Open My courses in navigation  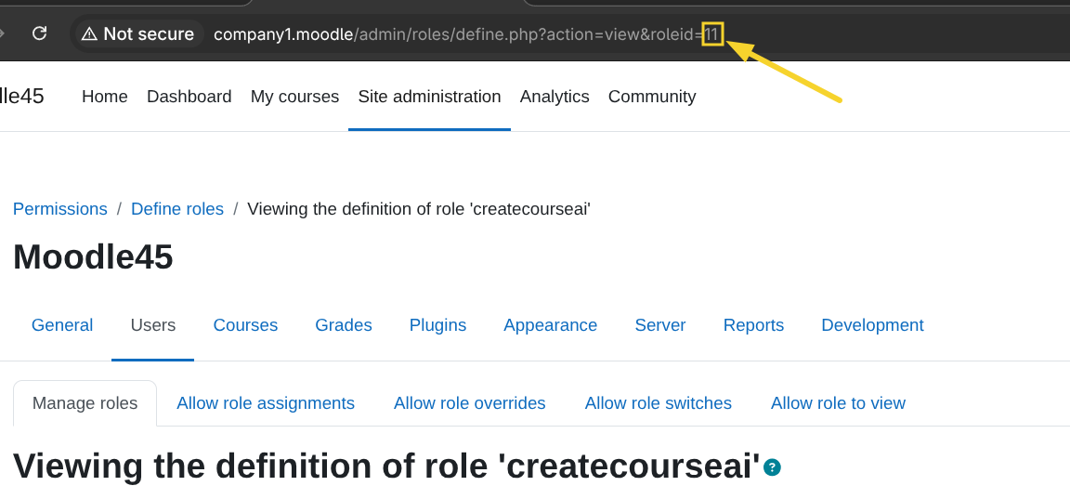294,97
